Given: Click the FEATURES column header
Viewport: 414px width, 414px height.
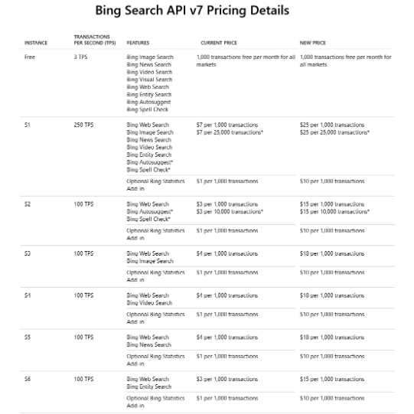Looking at the screenshot, I should 138,43.
